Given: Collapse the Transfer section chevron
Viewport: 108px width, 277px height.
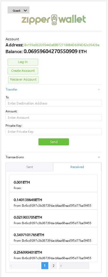Looking at the screenshot, I should click(x=99, y=89).
